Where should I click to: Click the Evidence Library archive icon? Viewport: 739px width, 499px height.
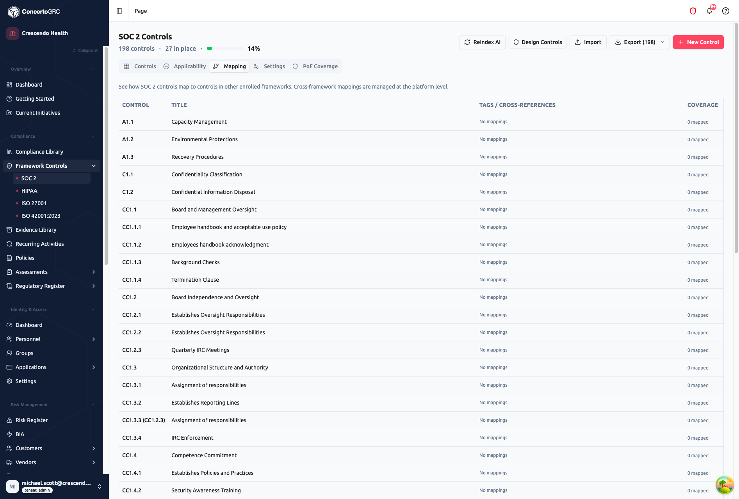click(9, 230)
